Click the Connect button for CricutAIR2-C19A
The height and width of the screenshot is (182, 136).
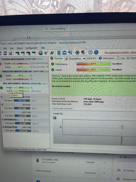tap(90, 162)
